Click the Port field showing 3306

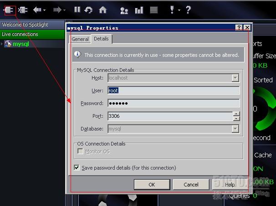click(170, 116)
